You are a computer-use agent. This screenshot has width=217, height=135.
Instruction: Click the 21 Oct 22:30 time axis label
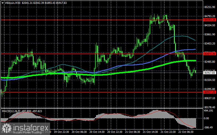pyautogui.click(x=168, y=132)
